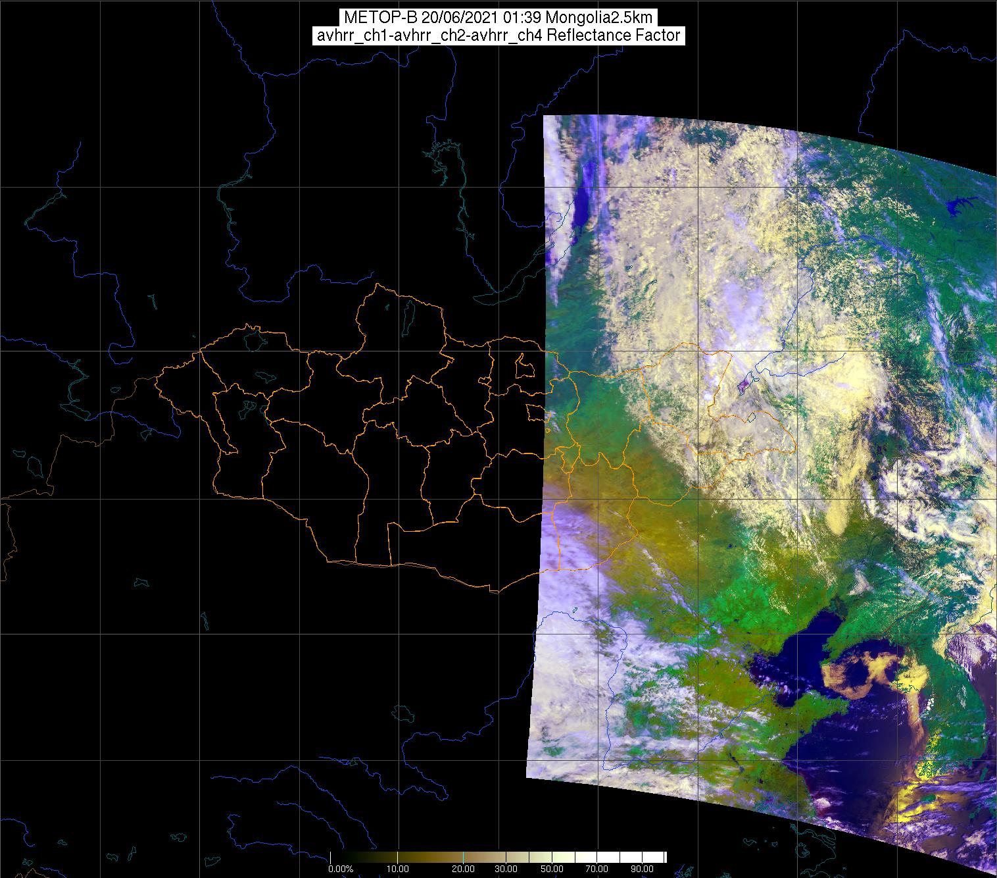
Task: Click the METOP-B 20/06/2021 title label
Action: tap(498, 17)
